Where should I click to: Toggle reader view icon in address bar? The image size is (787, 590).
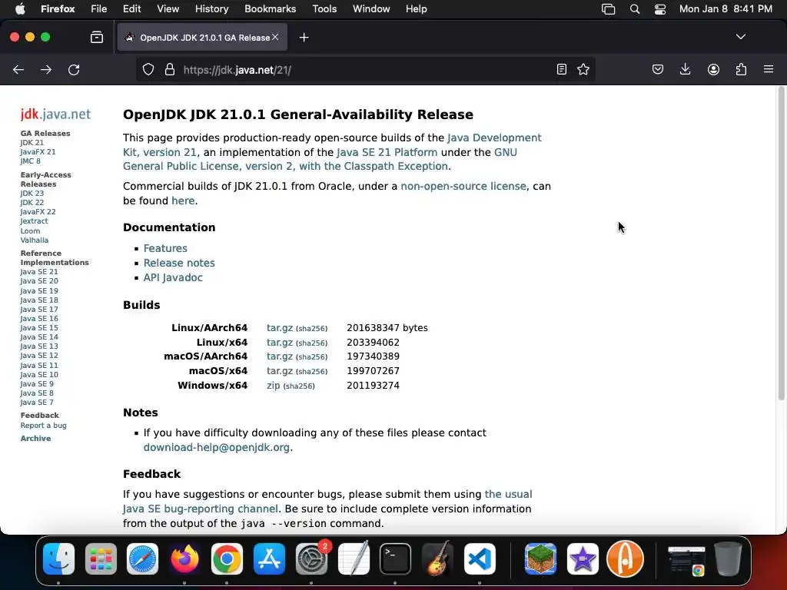click(x=562, y=69)
